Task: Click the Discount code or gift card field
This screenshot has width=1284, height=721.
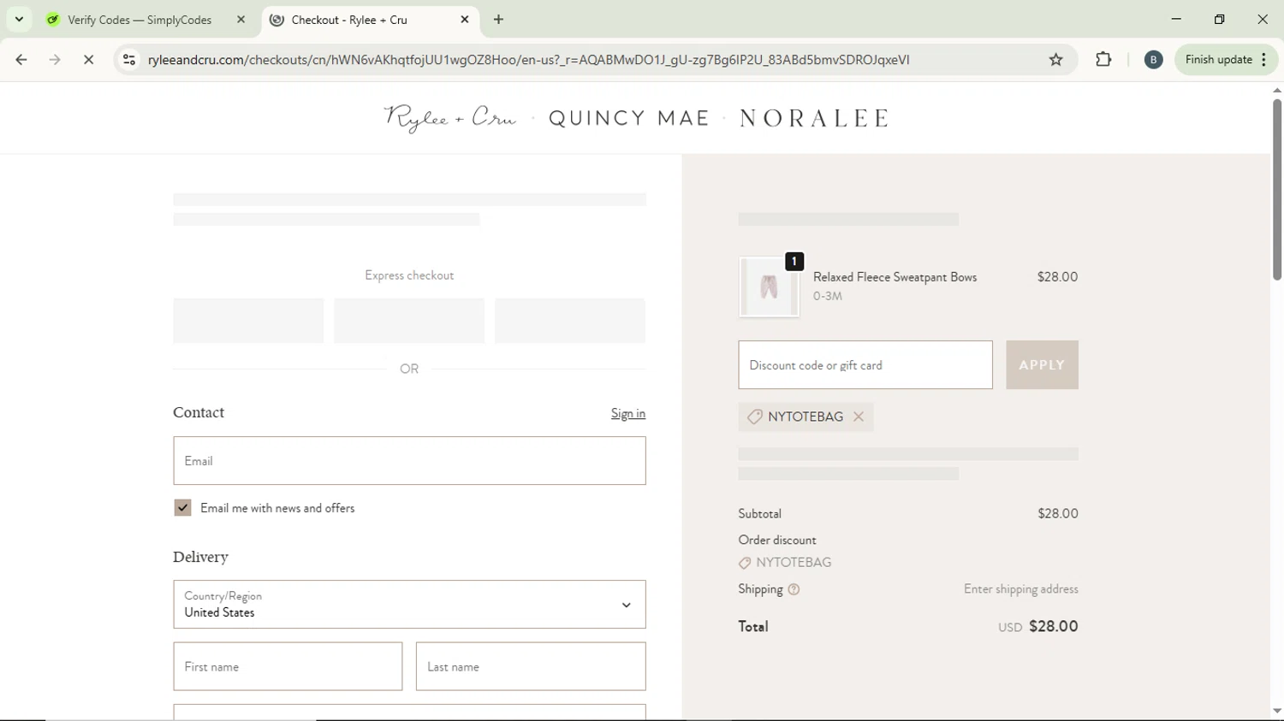Action: pyautogui.click(x=865, y=365)
